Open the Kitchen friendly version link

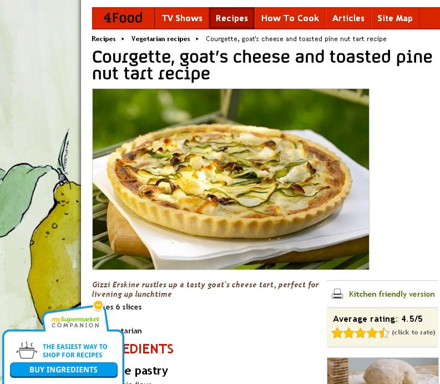tap(392, 294)
